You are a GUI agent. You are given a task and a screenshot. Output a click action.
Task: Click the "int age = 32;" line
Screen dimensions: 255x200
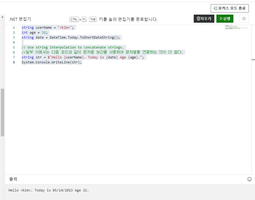34,33
